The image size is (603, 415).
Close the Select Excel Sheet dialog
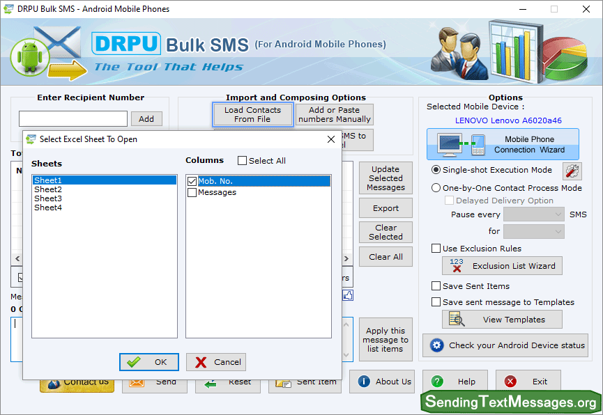330,139
